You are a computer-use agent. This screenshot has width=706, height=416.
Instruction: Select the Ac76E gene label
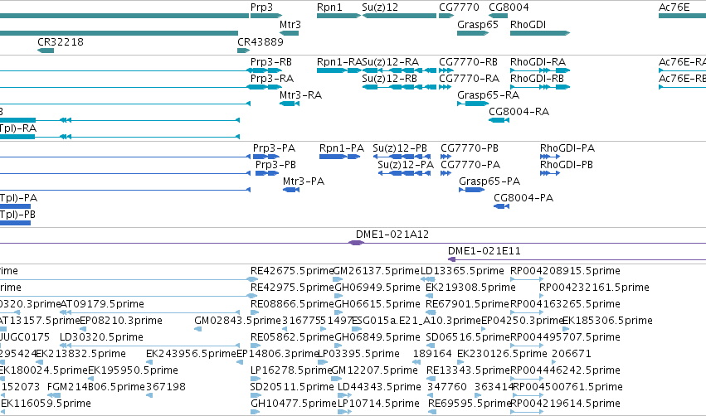(x=674, y=7)
